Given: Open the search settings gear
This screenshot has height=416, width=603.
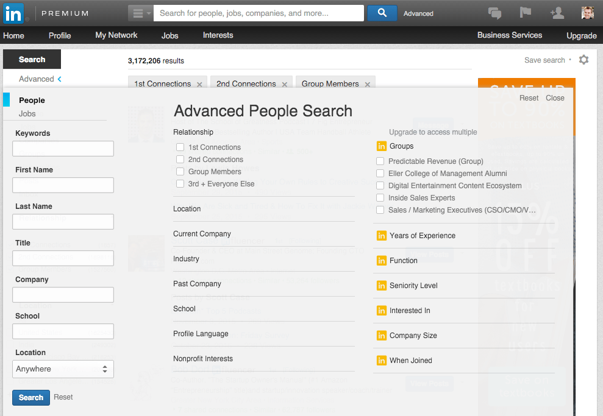Looking at the screenshot, I should pos(583,60).
